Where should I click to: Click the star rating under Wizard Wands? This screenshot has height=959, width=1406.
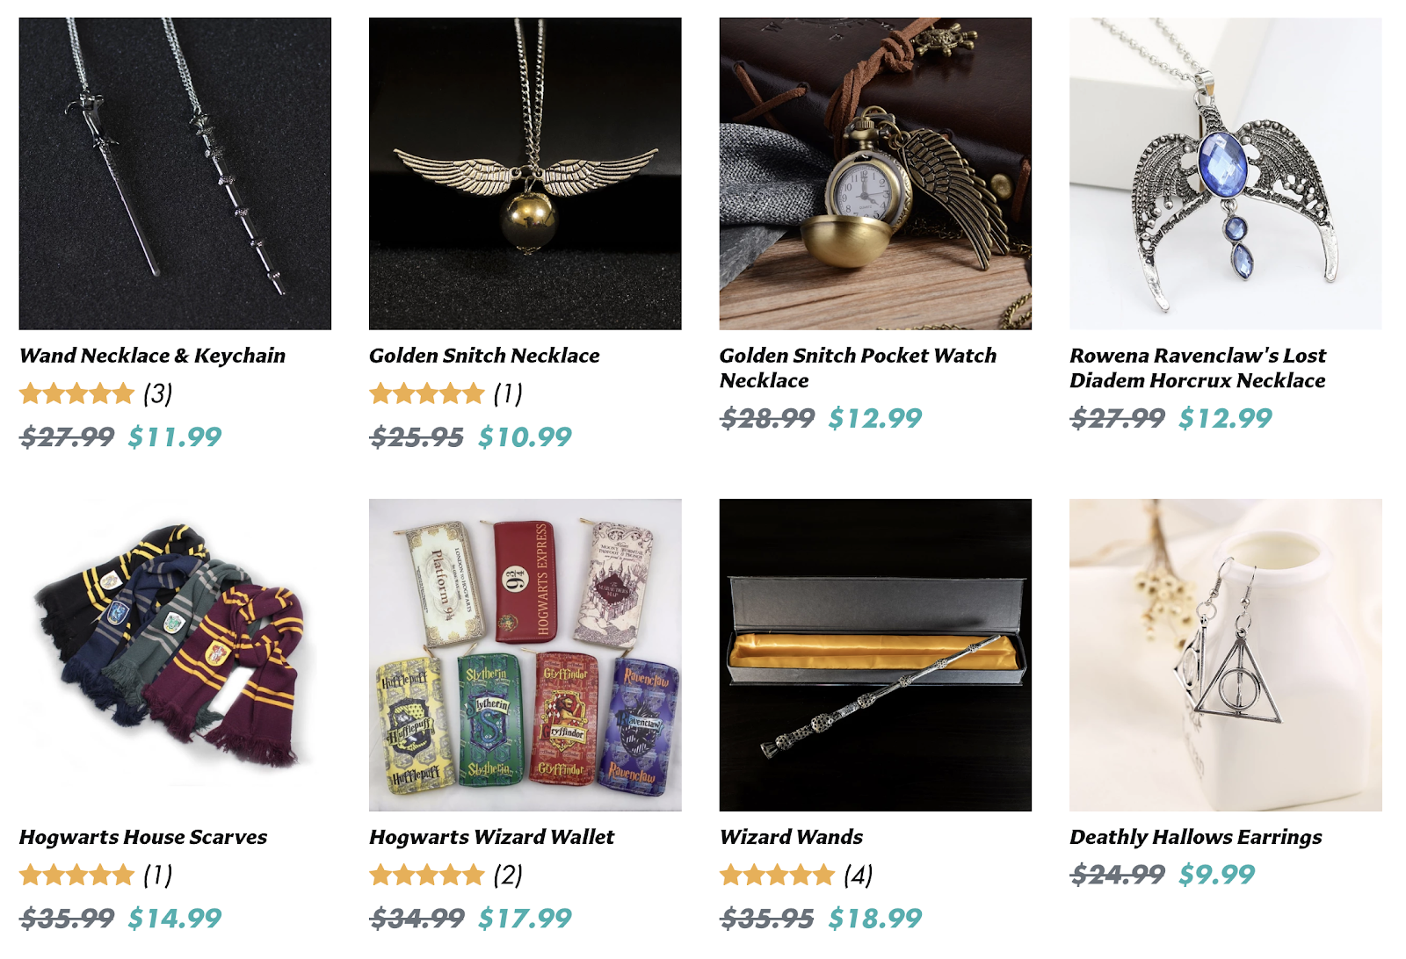pos(778,875)
